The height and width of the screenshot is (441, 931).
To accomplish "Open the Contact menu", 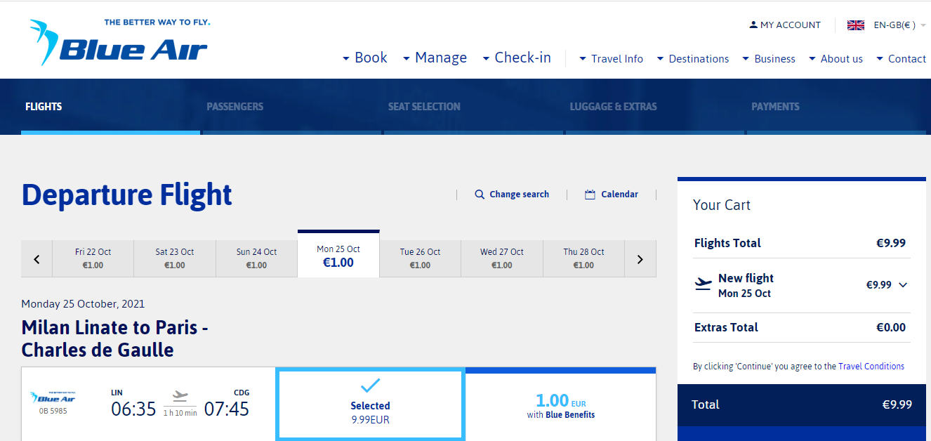I will pyautogui.click(x=901, y=59).
